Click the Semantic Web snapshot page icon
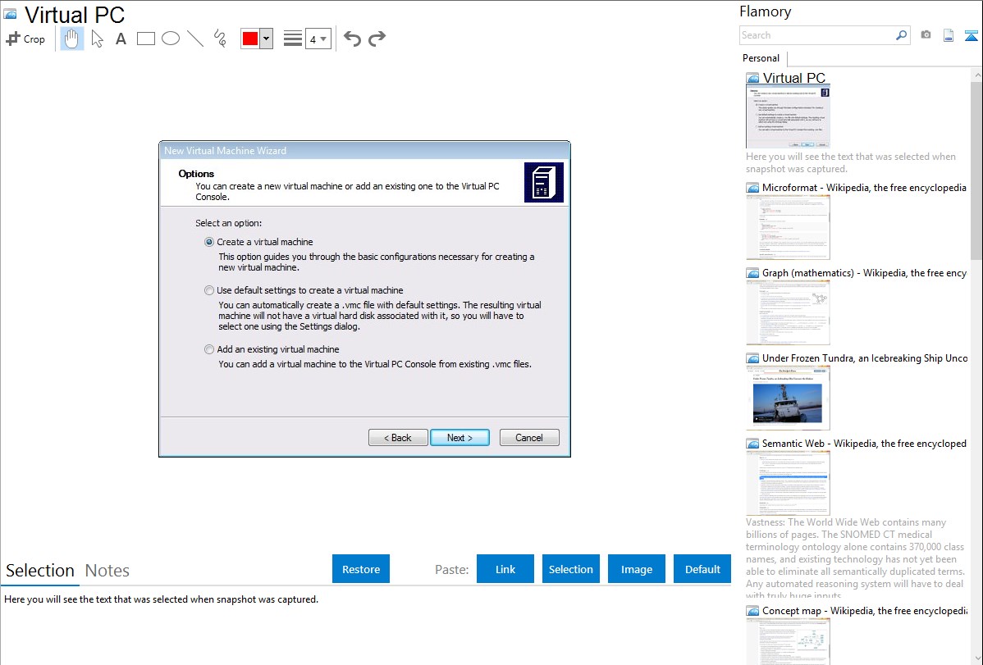This screenshot has width=983, height=665. click(752, 443)
